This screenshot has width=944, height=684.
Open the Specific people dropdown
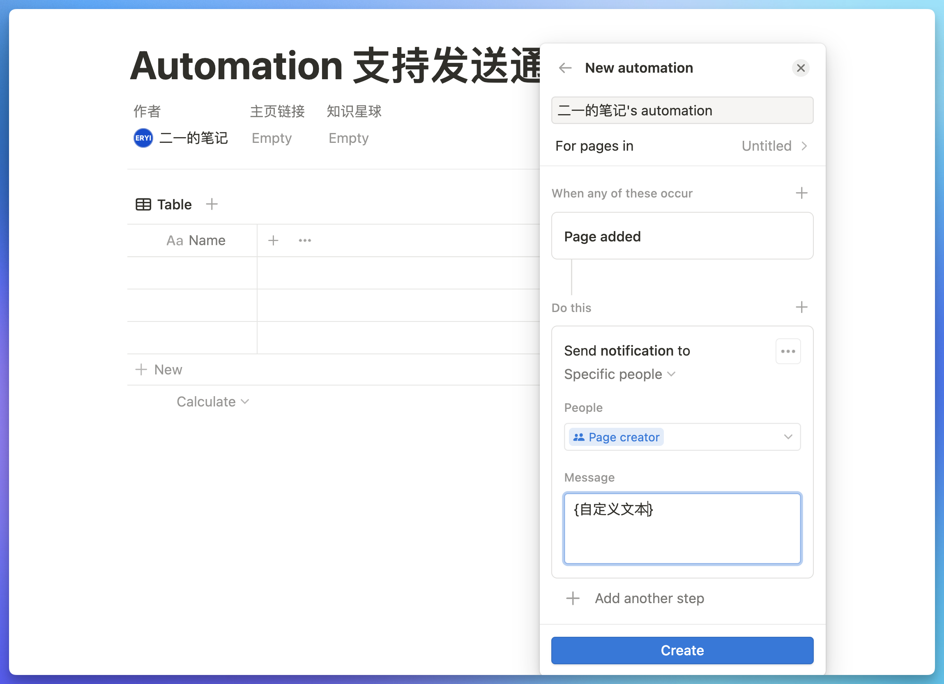point(620,374)
